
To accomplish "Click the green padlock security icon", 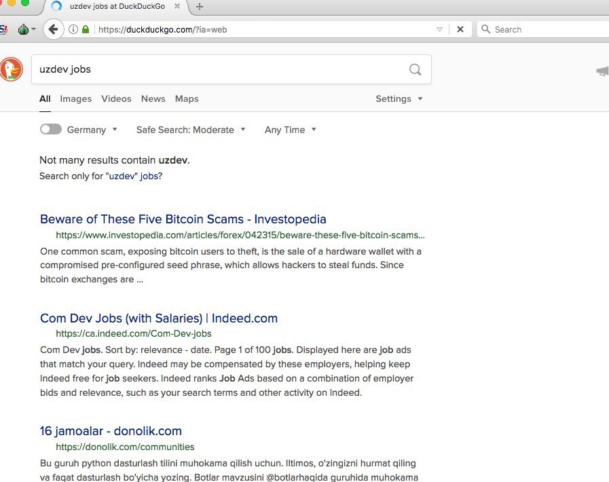I will click(86, 29).
